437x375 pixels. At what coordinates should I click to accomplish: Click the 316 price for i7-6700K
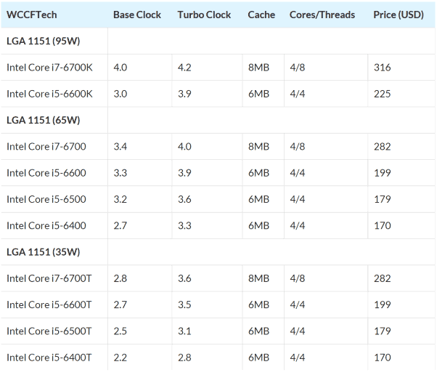[382, 67]
